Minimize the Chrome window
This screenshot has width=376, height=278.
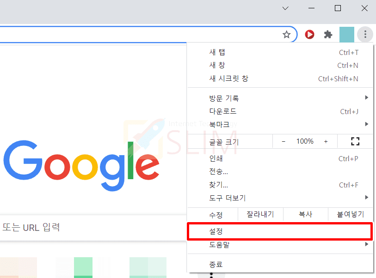[311, 8]
